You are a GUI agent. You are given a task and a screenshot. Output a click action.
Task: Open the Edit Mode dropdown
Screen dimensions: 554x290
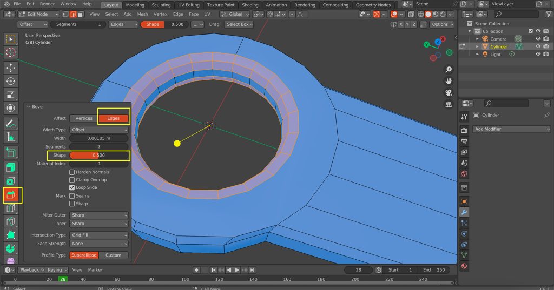click(39, 14)
